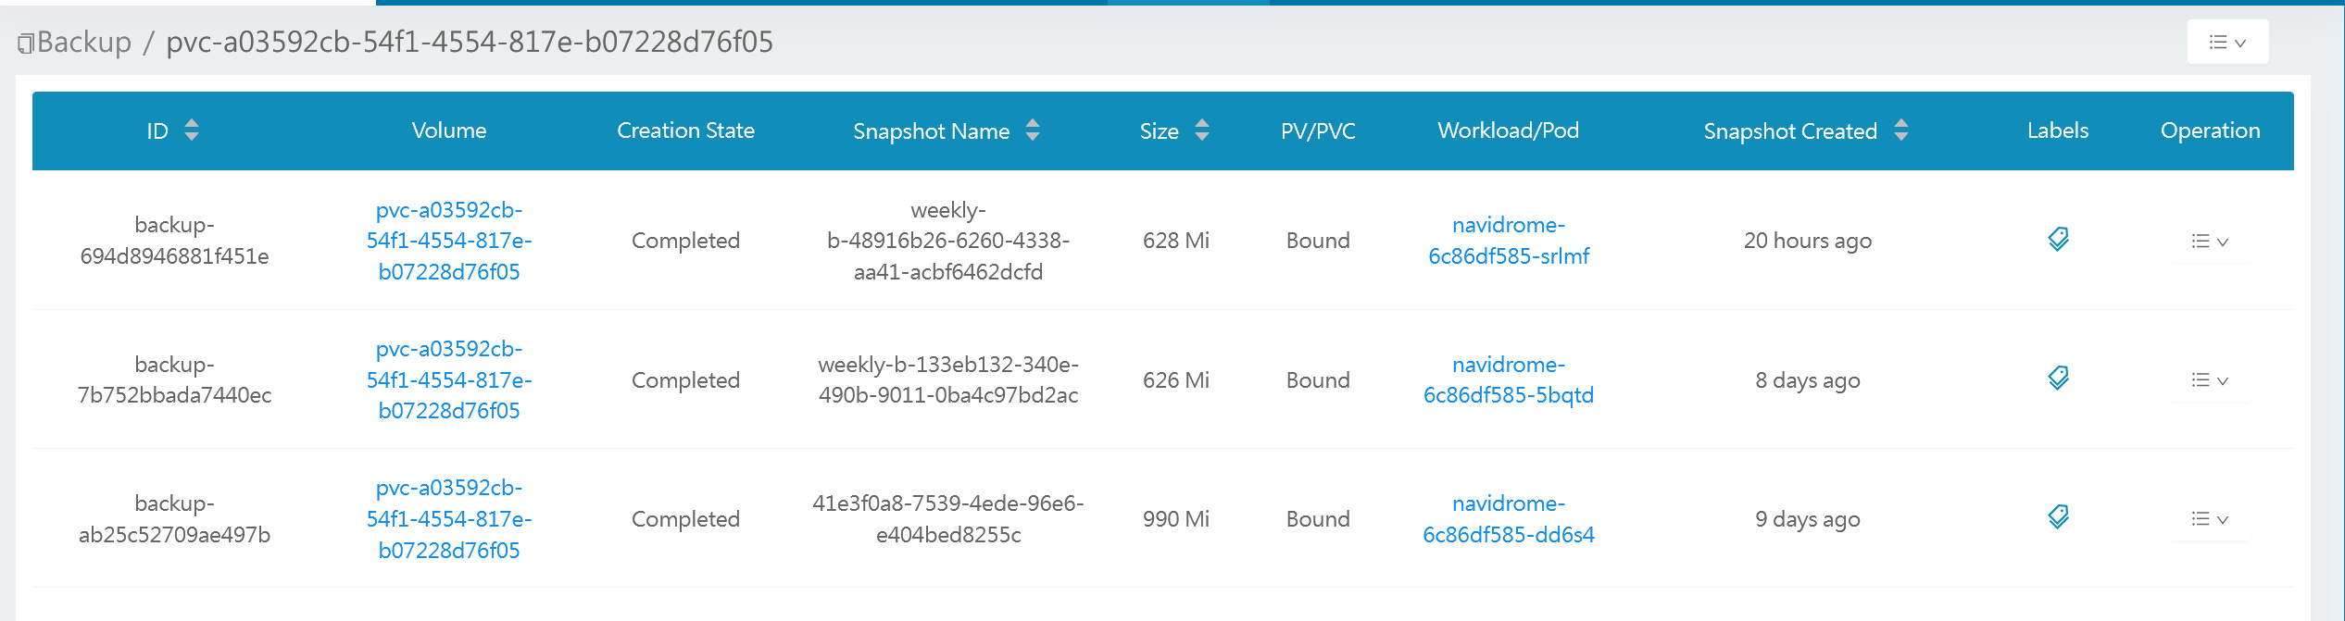Open labels tag icon for backup-7b752bbada7440ec
The height and width of the screenshot is (621, 2345).
pos(2058,379)
